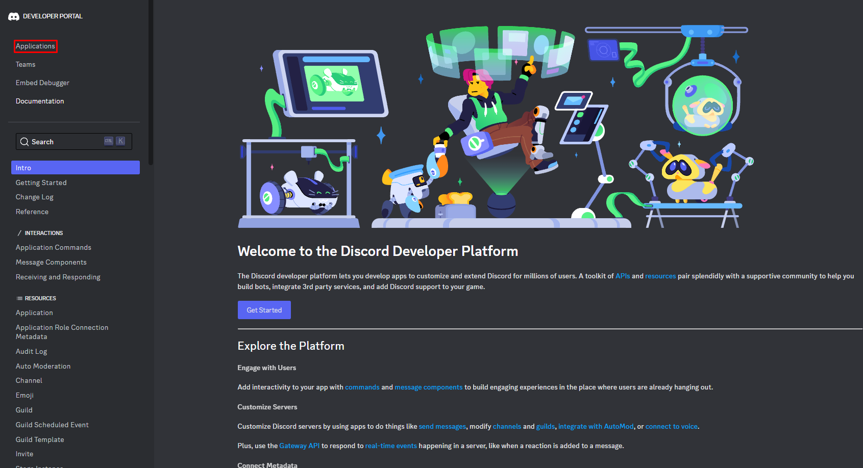Follow the guilds link
Screen dimensions: 863x468
(x=546, y=426)
